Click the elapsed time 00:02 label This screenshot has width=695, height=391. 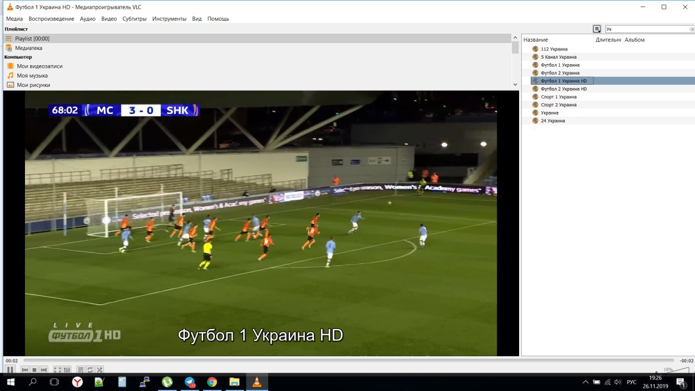11,361
